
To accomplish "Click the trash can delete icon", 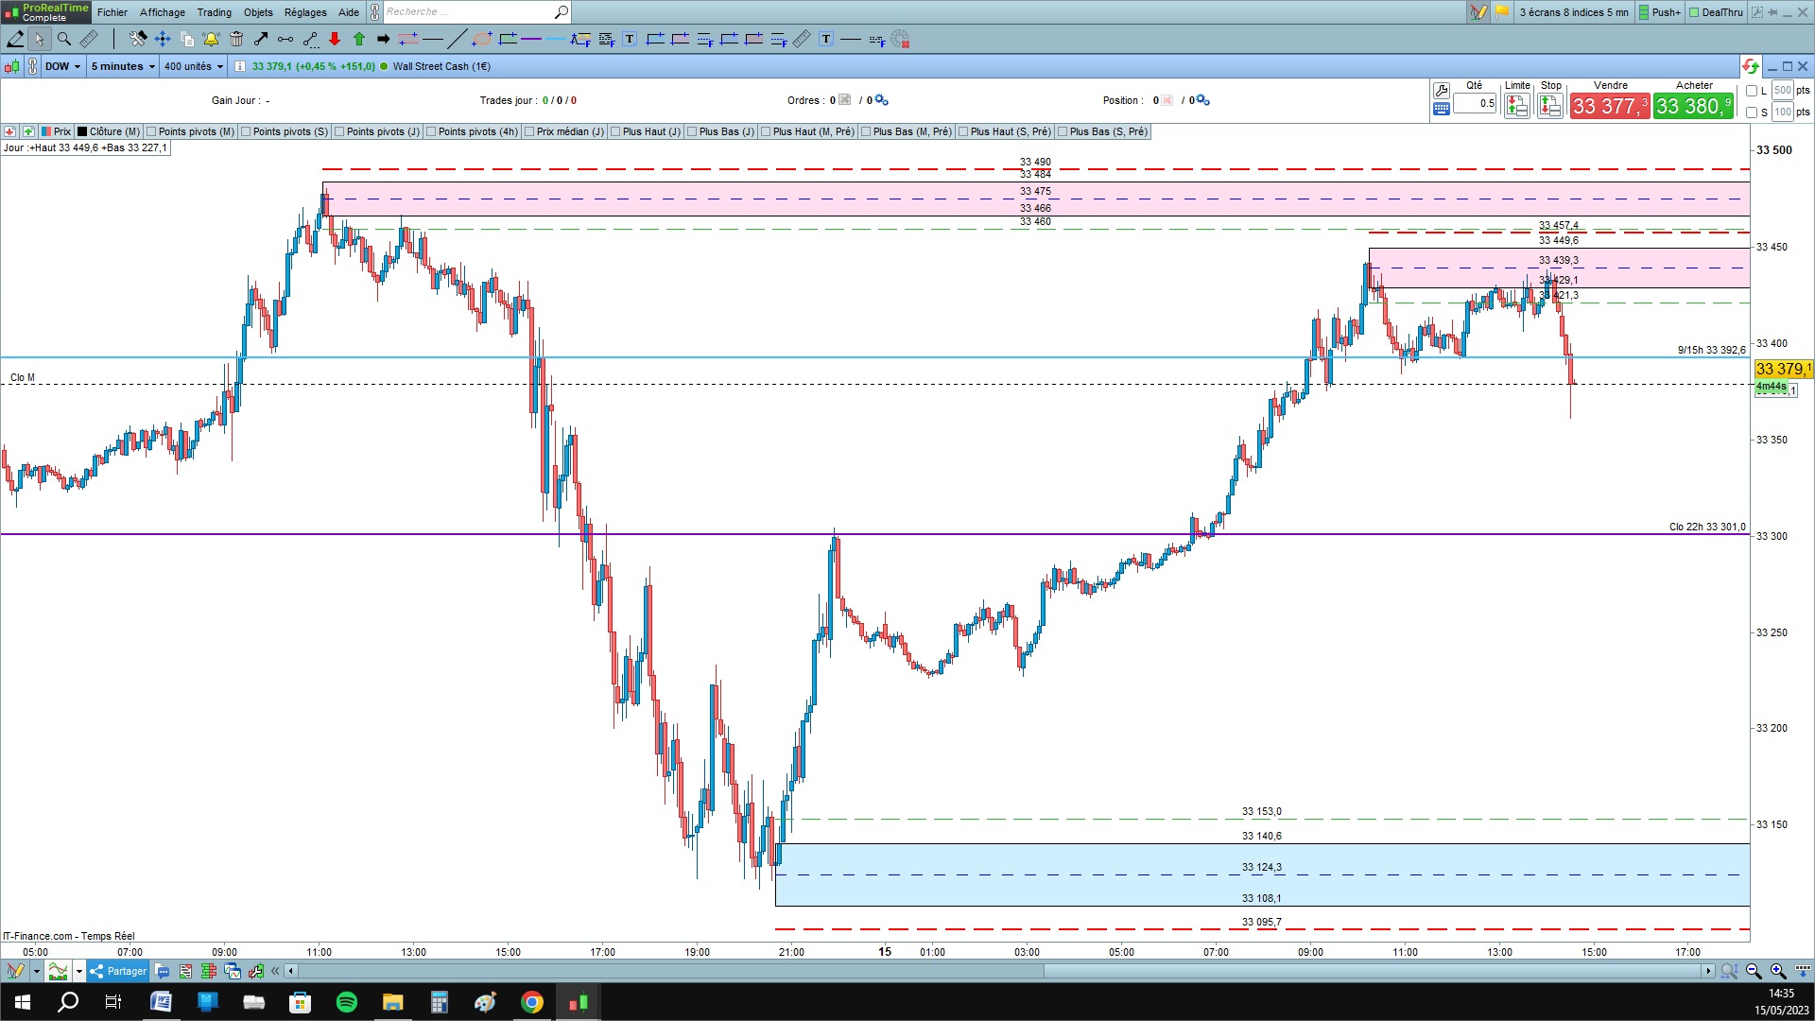I will (x=236, y=39).
